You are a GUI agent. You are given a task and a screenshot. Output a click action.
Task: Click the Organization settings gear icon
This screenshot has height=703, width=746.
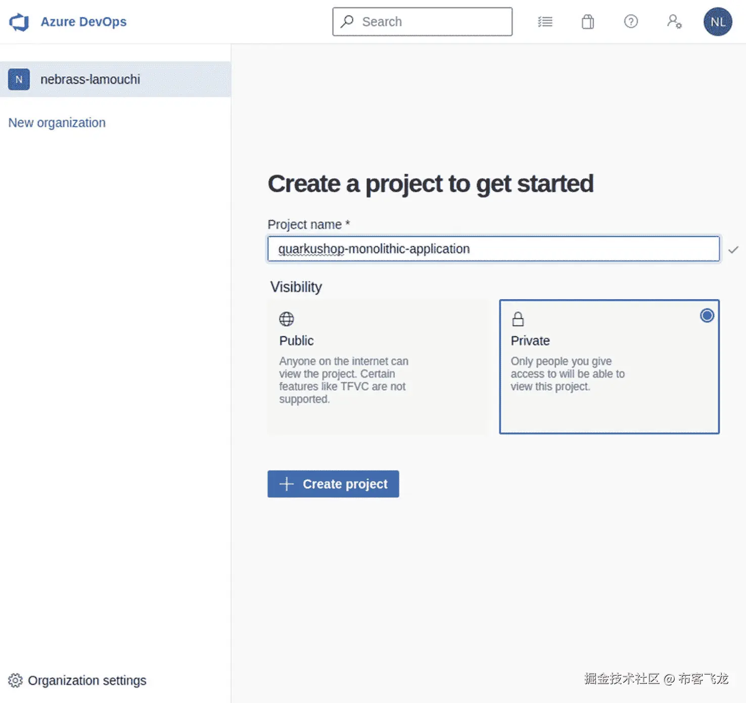[15, 680]
